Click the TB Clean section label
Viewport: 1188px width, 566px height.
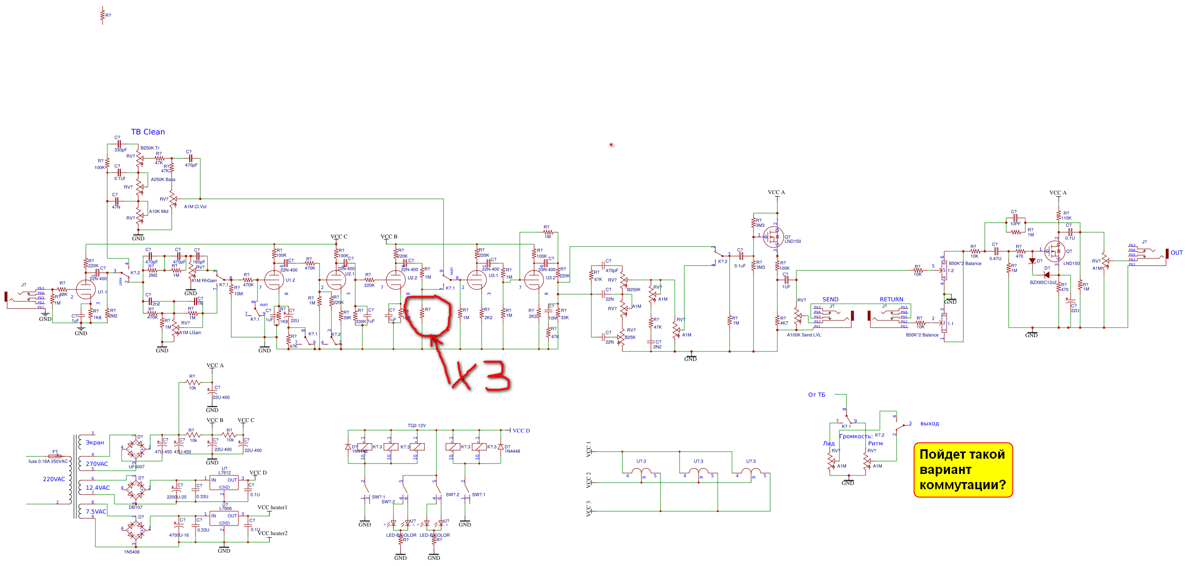tap(148, 132)
